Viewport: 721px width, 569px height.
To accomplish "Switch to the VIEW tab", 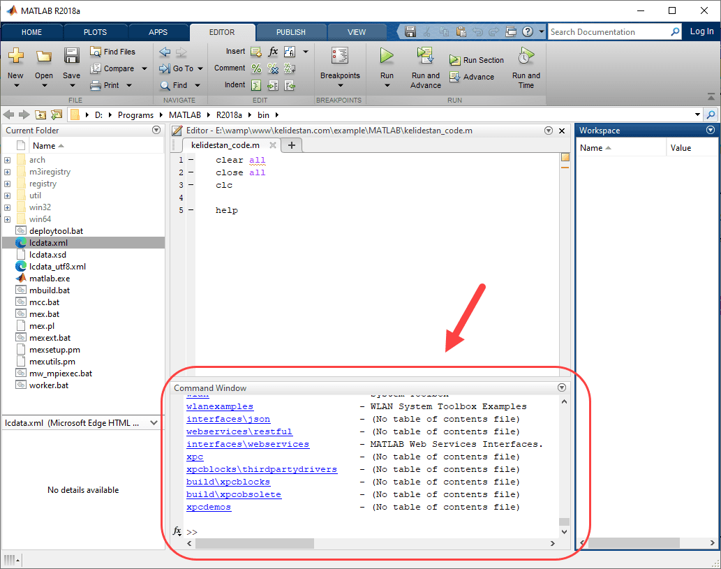I will [x=357, y=32].
